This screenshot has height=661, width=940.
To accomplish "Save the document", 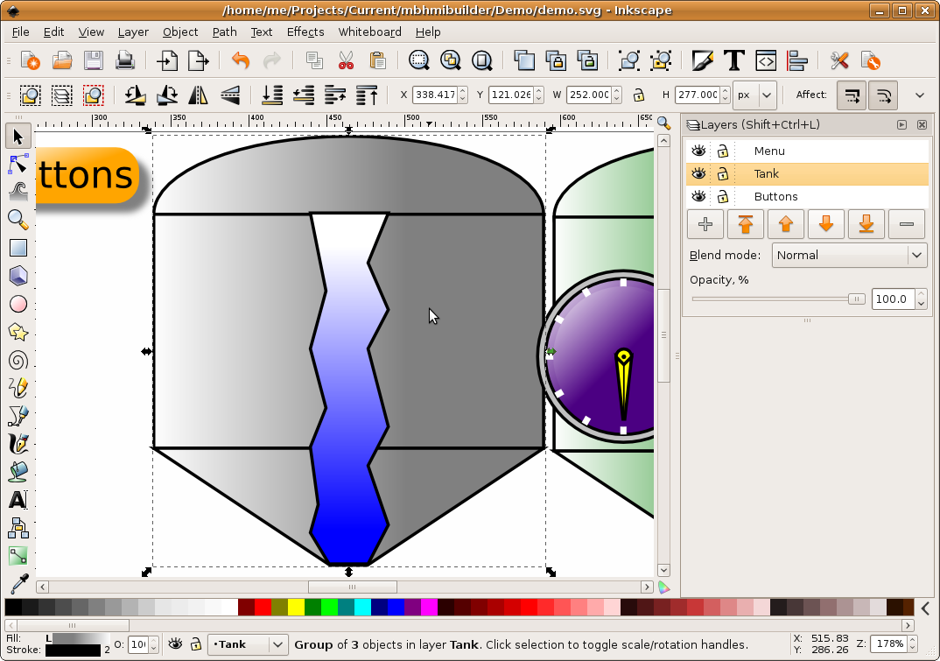I will click(93, 60).
